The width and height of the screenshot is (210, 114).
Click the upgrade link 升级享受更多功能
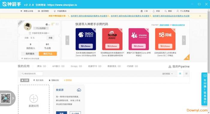[39, 33]
